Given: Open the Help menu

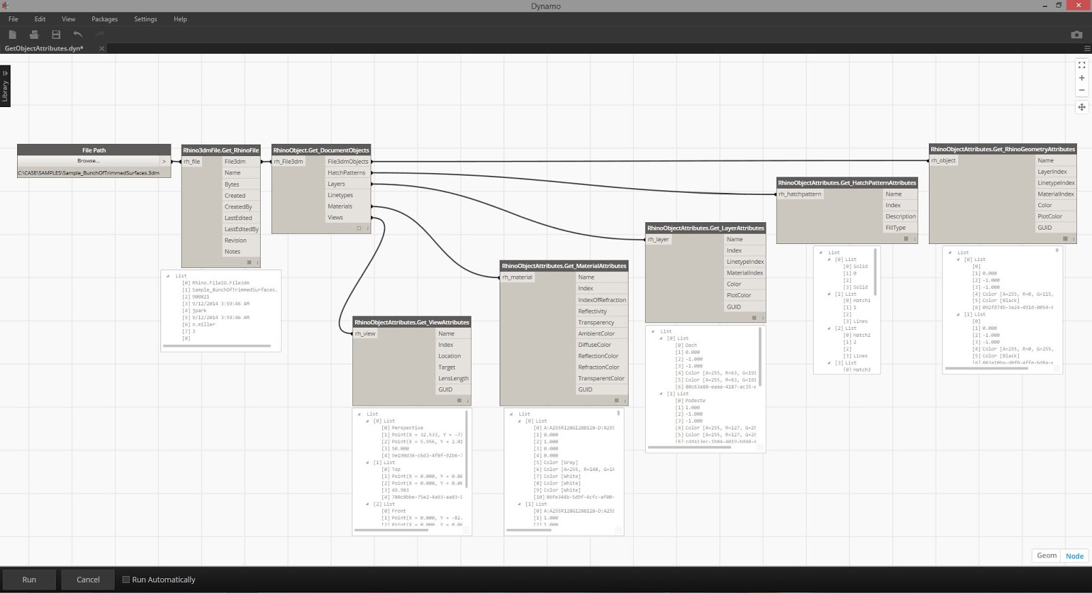Looking at the screenshot, I should pyautogui.click(x=180, y=19).
